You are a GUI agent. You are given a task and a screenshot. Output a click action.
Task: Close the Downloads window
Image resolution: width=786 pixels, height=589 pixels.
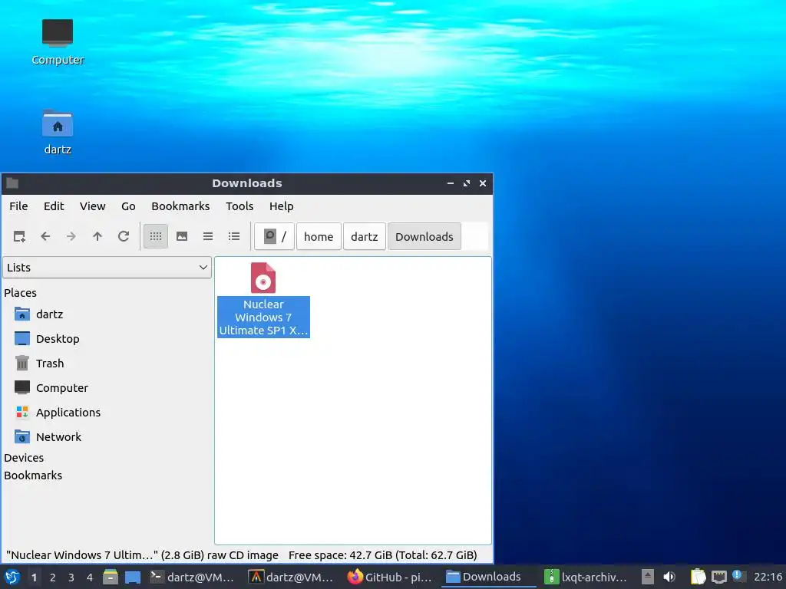tap(483, 183)
